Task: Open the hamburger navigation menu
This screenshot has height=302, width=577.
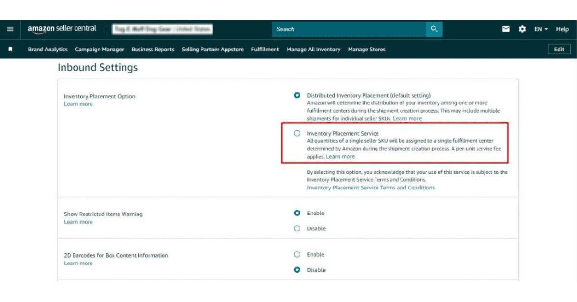Action: click(x=10, y=29)
